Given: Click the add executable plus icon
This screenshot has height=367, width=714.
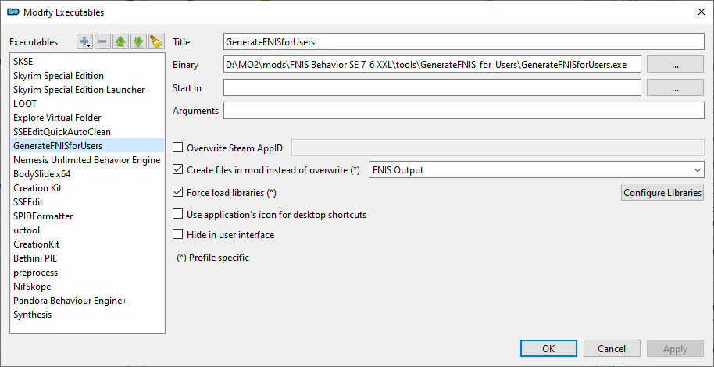Looking at the screenshot, I should point(84,41).
